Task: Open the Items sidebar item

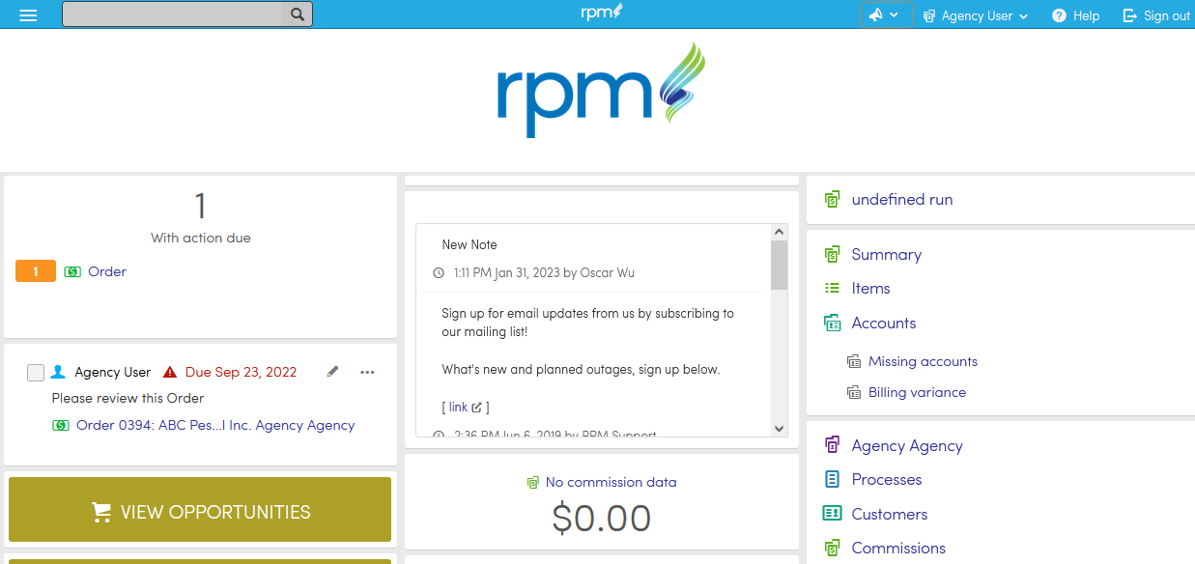Action: tap(870, 289)
